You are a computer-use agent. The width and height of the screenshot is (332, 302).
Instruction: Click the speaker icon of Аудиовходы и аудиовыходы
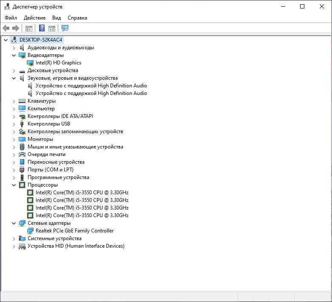pyautogui.click(x=22, y=48)
